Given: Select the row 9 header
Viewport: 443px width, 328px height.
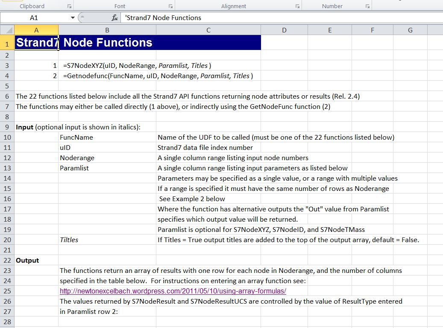Looking at the screenshot, I should tap(7, 127).
